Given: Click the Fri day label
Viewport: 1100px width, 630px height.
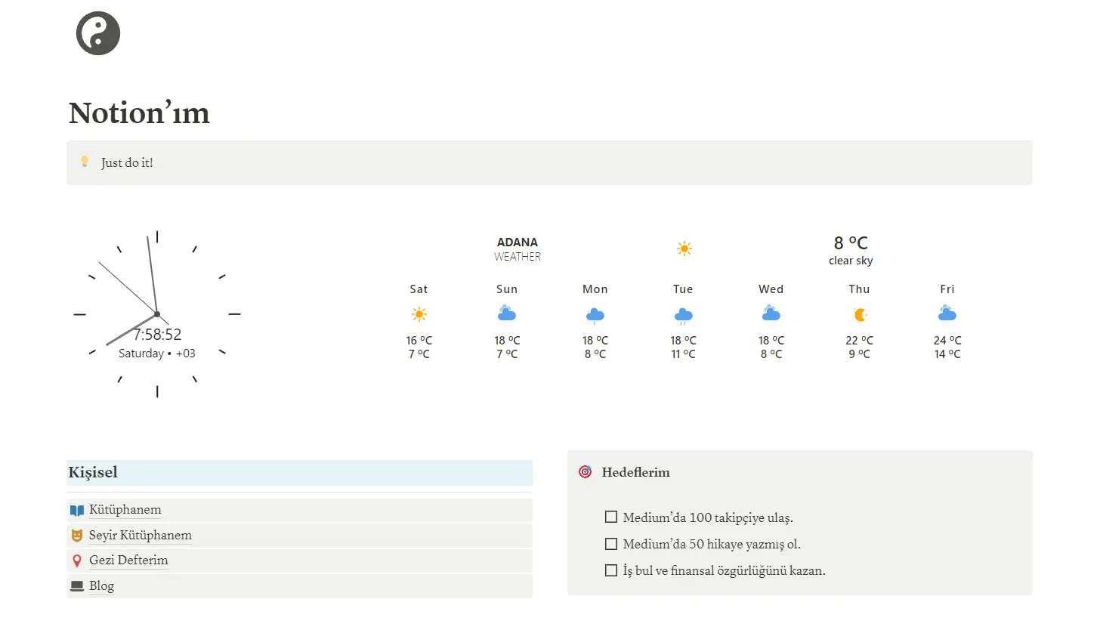Looking at the screenshot, I should tap(947, 289).
